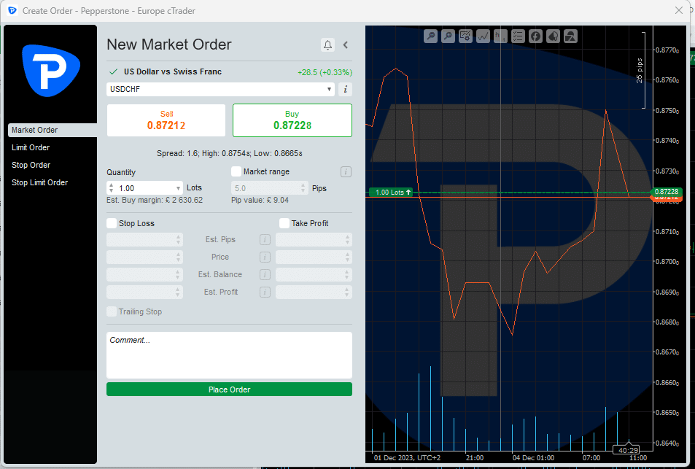Toggle the Trailing Stop checkbox
The height and width of the screenshot is (469, 695).
tap(112, 311)
